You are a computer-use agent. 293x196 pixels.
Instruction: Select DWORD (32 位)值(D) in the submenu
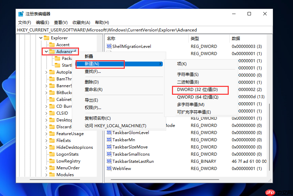click(x=201, y=90)
